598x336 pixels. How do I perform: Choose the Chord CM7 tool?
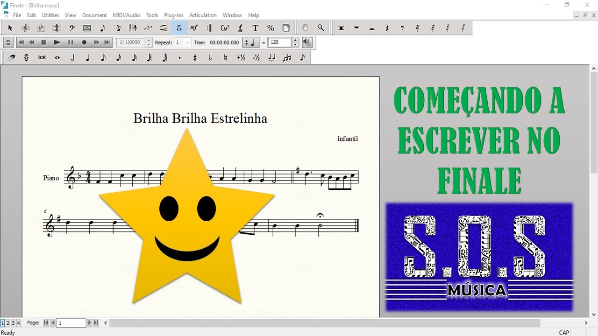[225, 28]
